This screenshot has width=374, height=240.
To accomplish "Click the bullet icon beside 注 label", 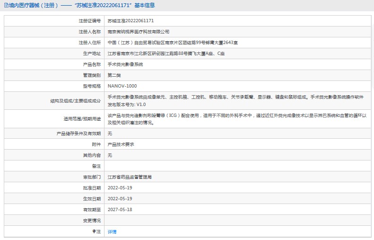I will (94, 231).
